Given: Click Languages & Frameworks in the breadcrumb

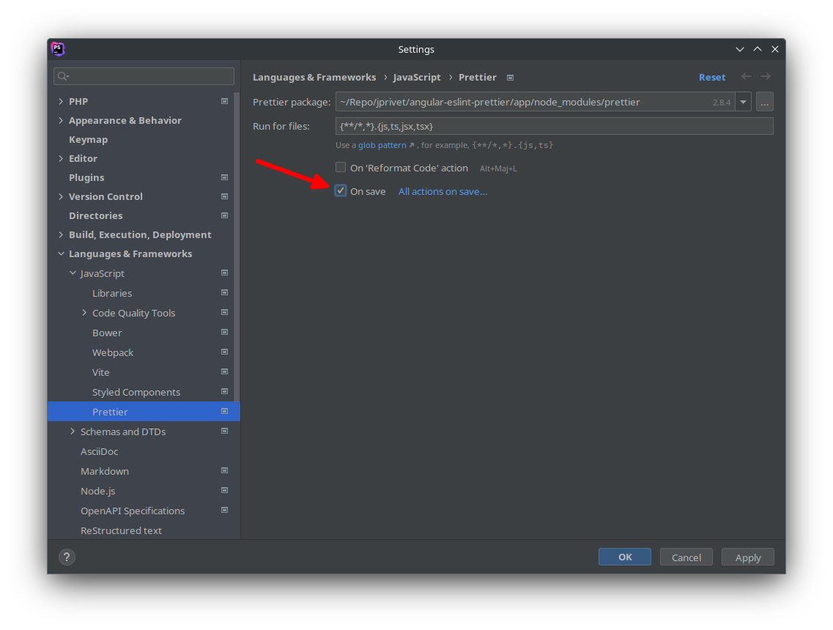Looking at the screenshot, I should [x=314, y=77].
